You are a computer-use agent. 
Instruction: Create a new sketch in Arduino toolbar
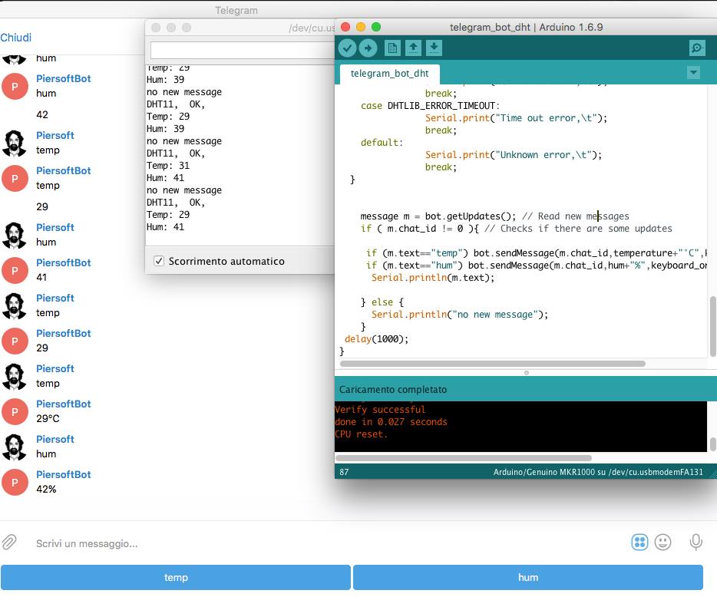click(392, 48)
